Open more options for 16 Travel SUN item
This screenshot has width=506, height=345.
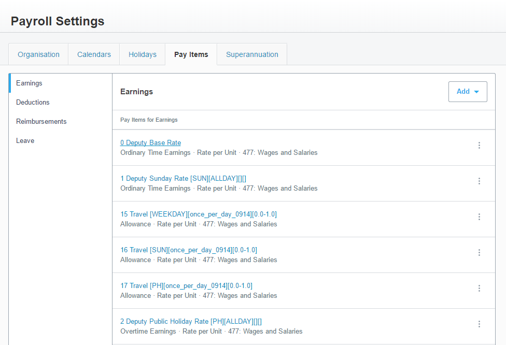tap(479, 253)
